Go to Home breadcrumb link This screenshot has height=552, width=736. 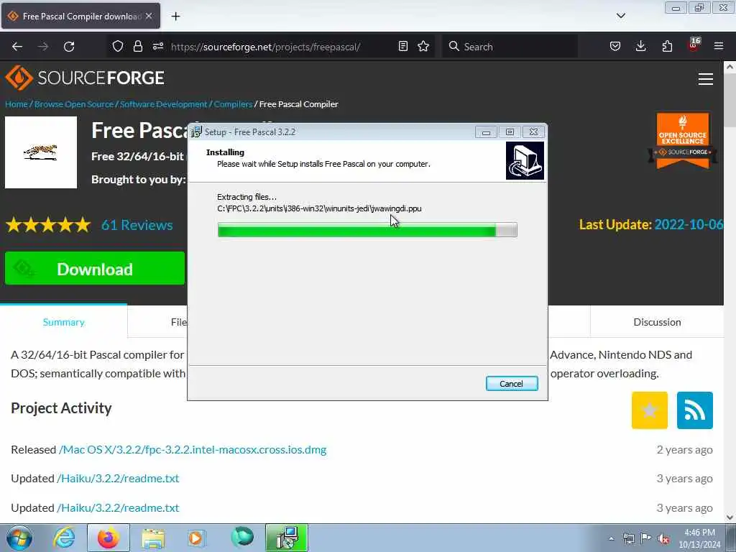click(17, 104)
